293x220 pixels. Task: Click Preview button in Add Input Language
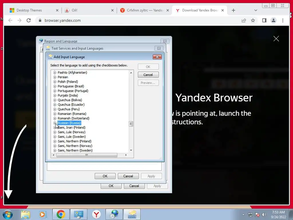click(148, 83)
